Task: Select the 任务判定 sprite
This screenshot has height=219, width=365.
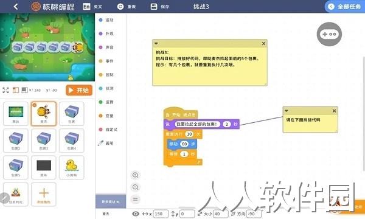Action: pyautogui.click(x=16, y=194)
